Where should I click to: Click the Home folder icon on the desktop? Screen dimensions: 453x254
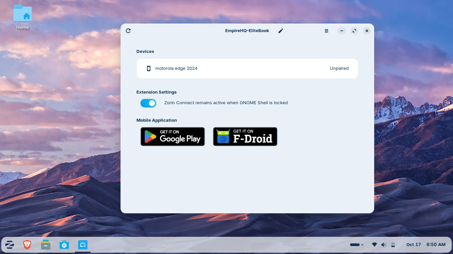[23, 13]
